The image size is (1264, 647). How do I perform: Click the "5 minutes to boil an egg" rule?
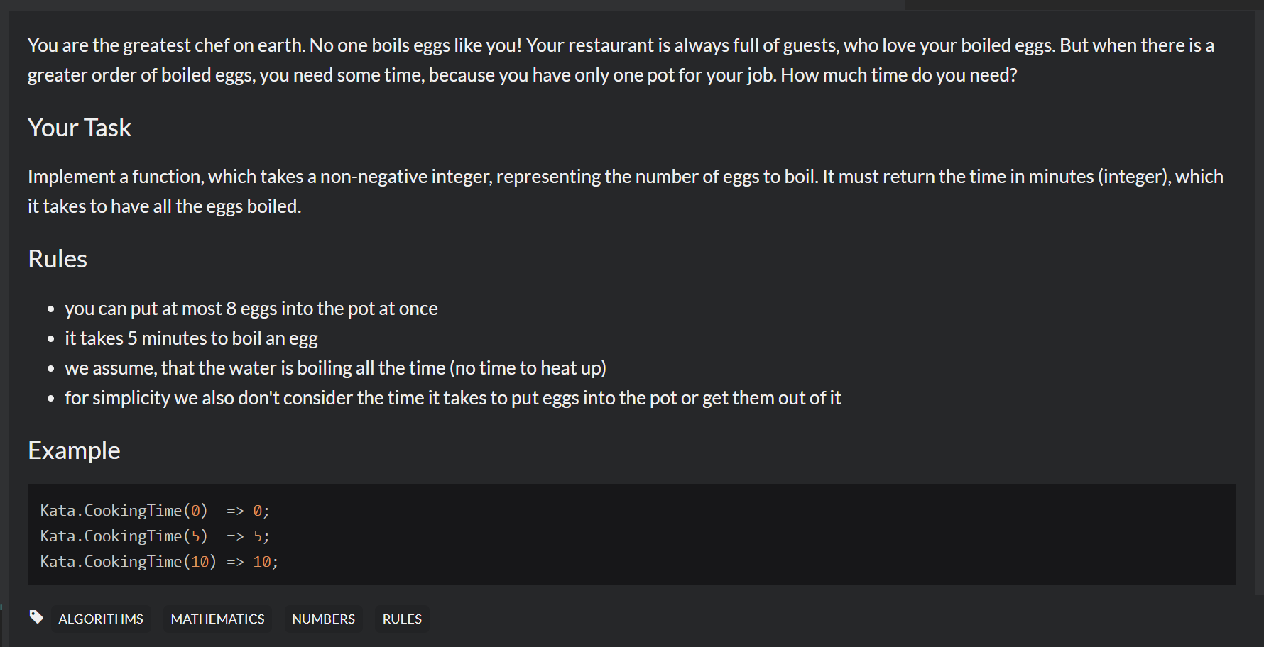pos(191,338)
